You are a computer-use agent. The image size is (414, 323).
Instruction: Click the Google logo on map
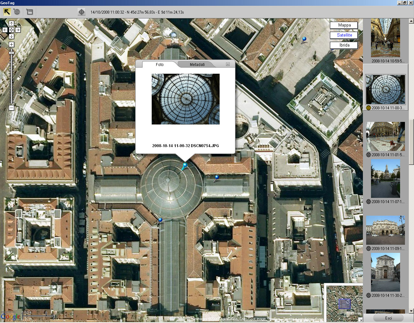click(11, 317)
